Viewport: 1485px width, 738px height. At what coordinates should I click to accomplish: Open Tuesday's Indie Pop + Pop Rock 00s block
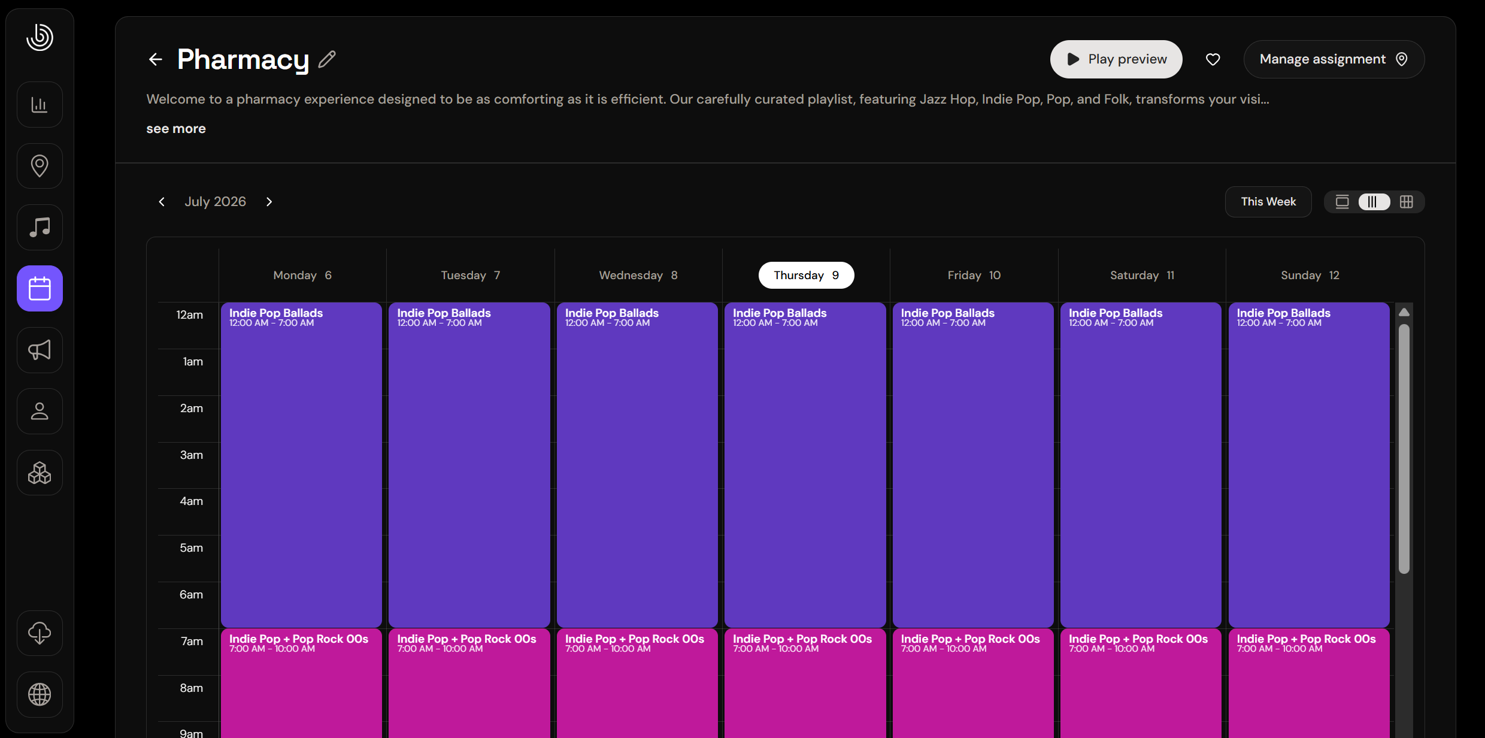click(469, 683)
